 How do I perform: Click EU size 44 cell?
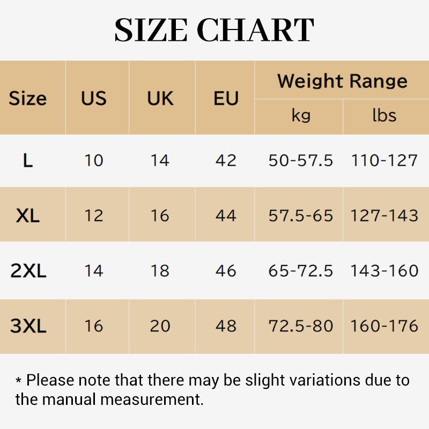coord(226,216)
